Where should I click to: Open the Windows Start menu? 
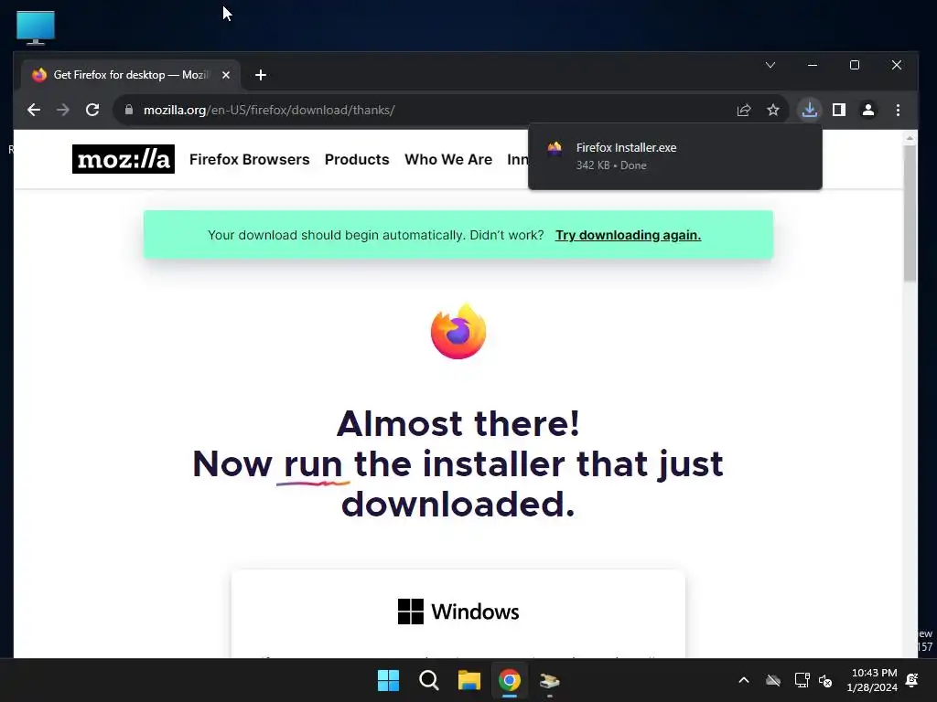388,680
